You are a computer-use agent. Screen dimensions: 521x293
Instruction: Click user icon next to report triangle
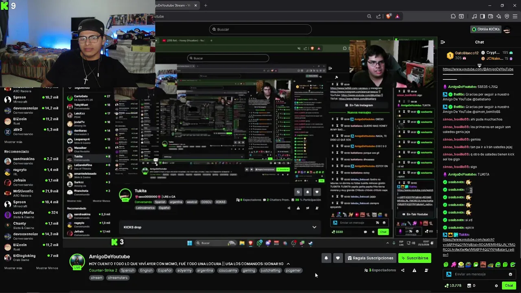tap(426, 270)
